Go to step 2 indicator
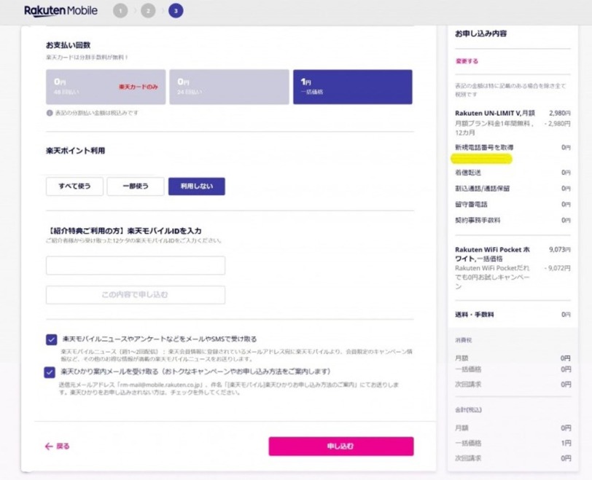The height and width of the screenshot is (480, 592). tap(148, 11)
